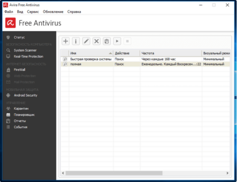This screenshot has width=237, height=182.
Task: Delete job using the X icon
Action: pos(96,41)
